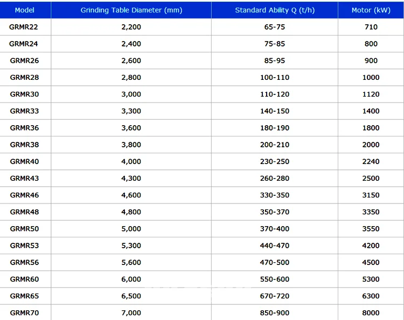Select the 850-900 ability cell

tap(275, 312)
